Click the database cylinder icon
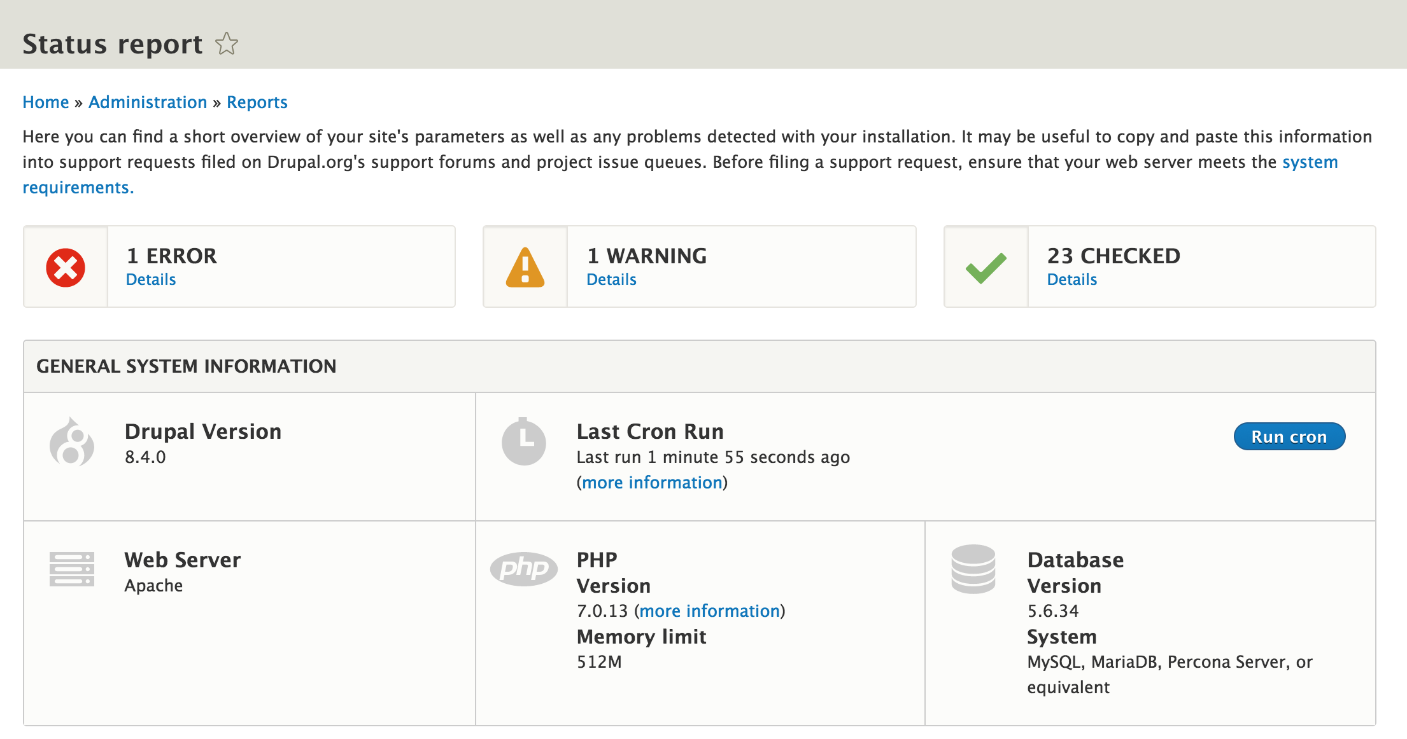 [x=973, y=569]
